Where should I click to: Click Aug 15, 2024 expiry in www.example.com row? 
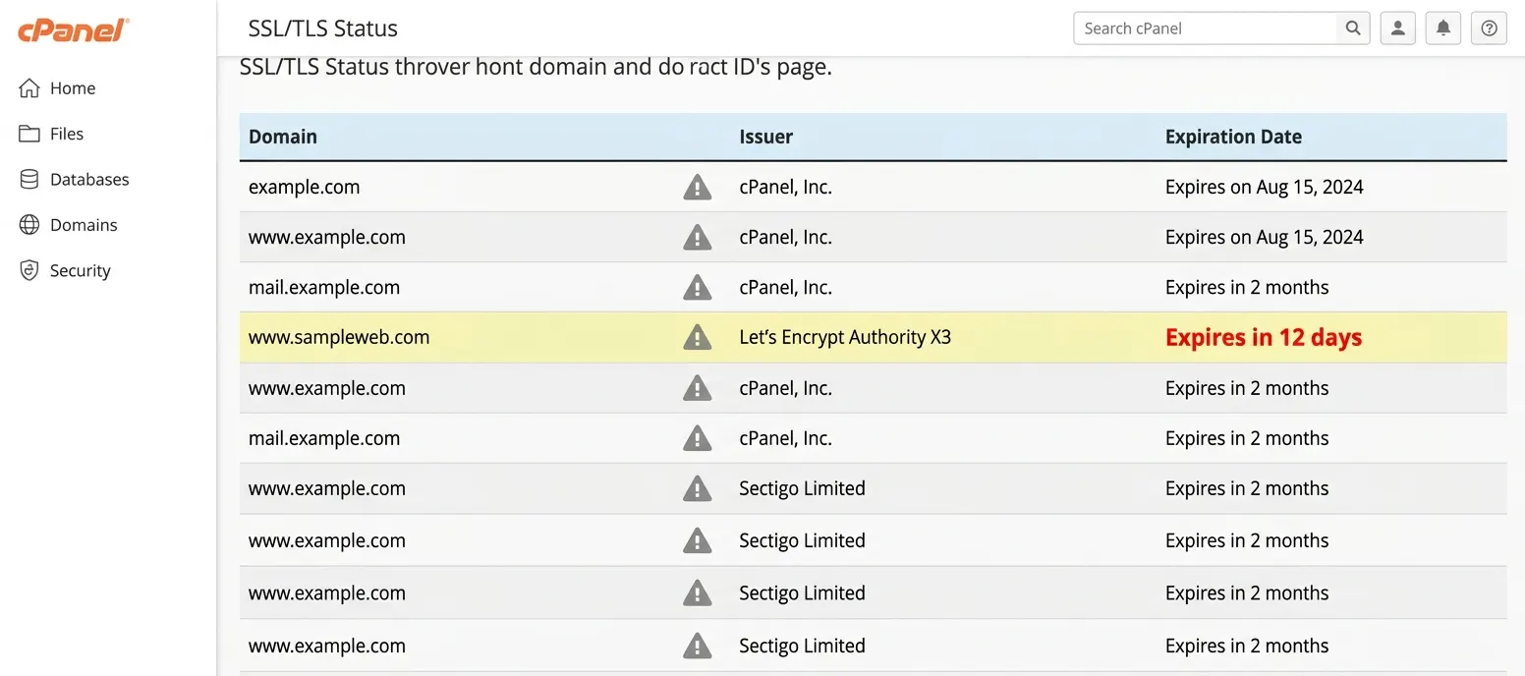(x=1265, y=237)
